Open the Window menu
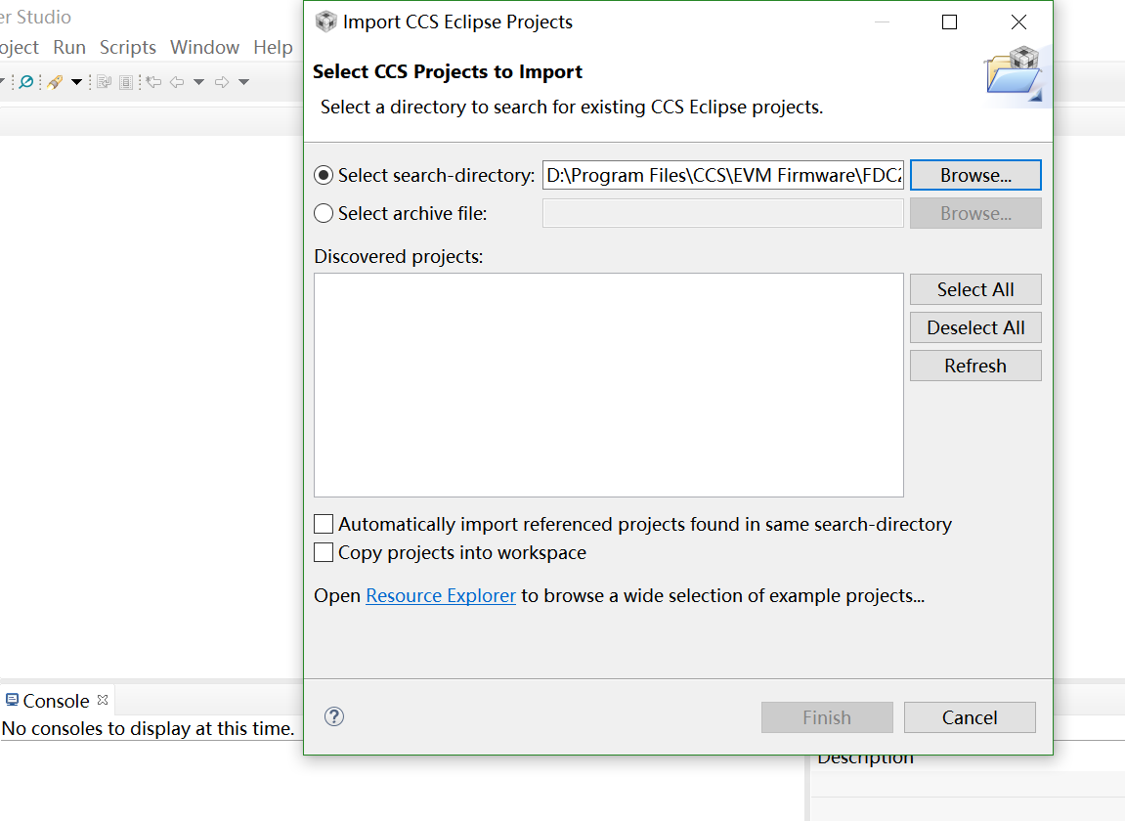The height and width of the screenshot is (821, 1125). [204, 47]
